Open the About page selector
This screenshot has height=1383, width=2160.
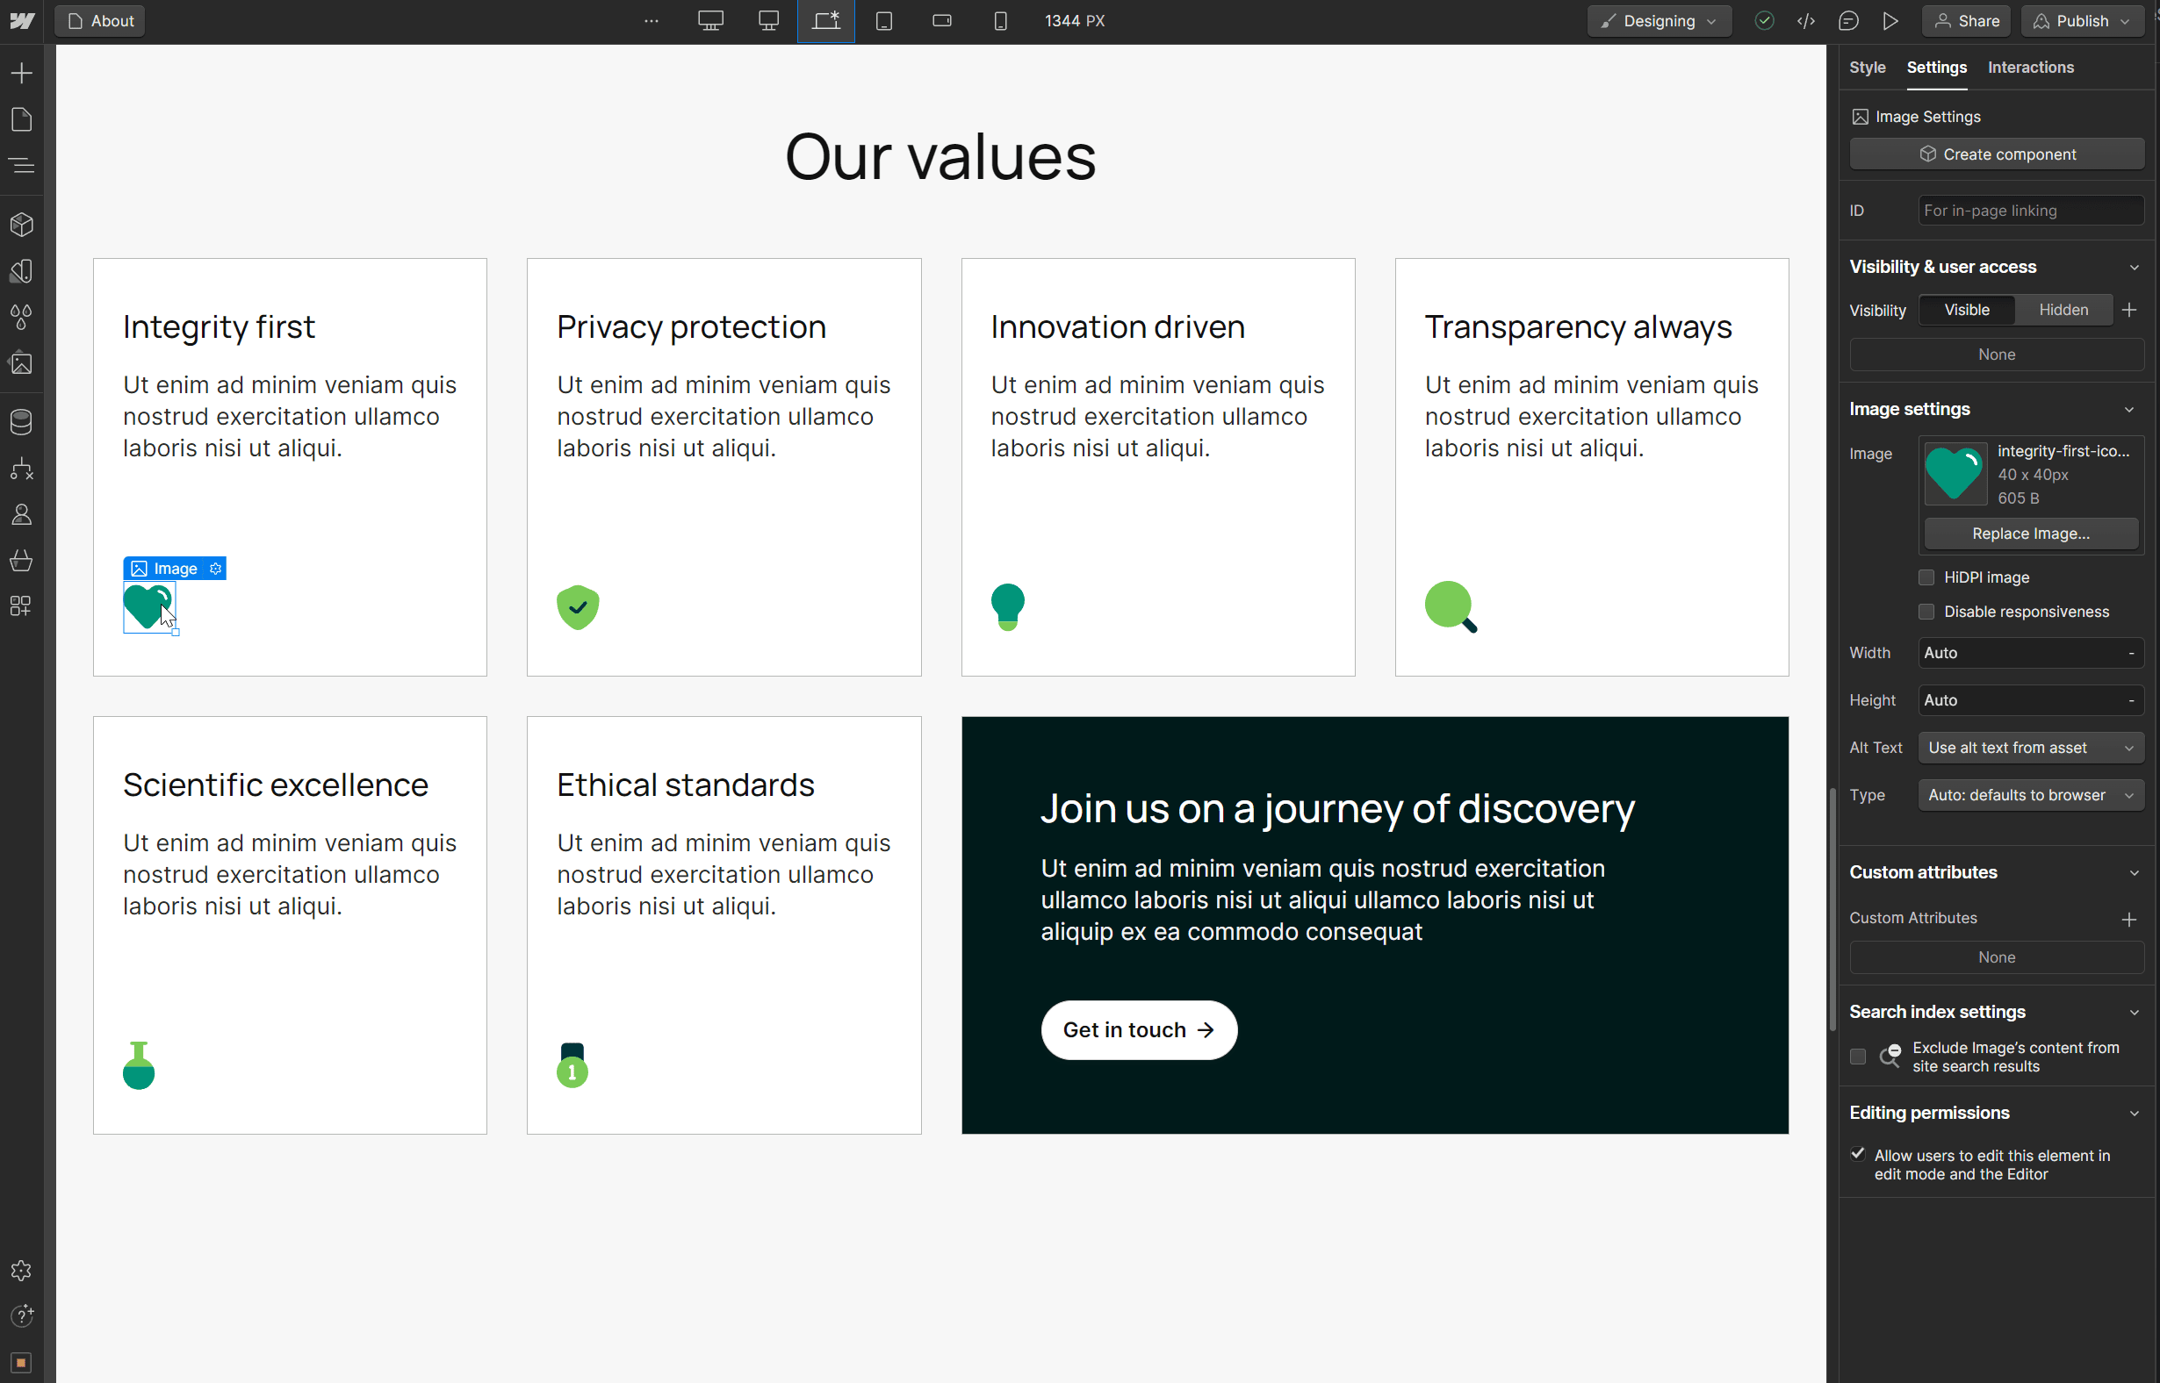point(101,21)
